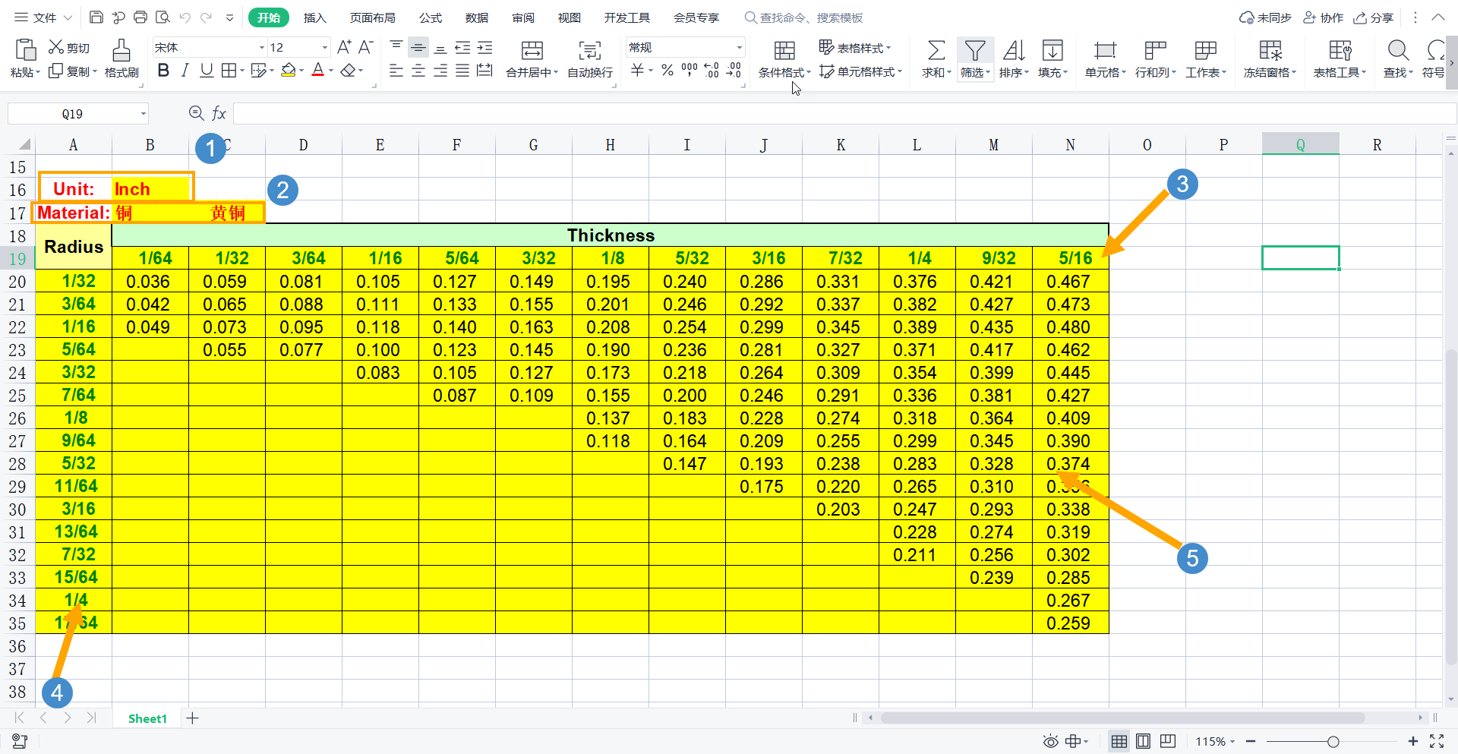Click the Format Painter (格式刷) brush
This screenshot has height=754, width=1458.
point(121,50)
